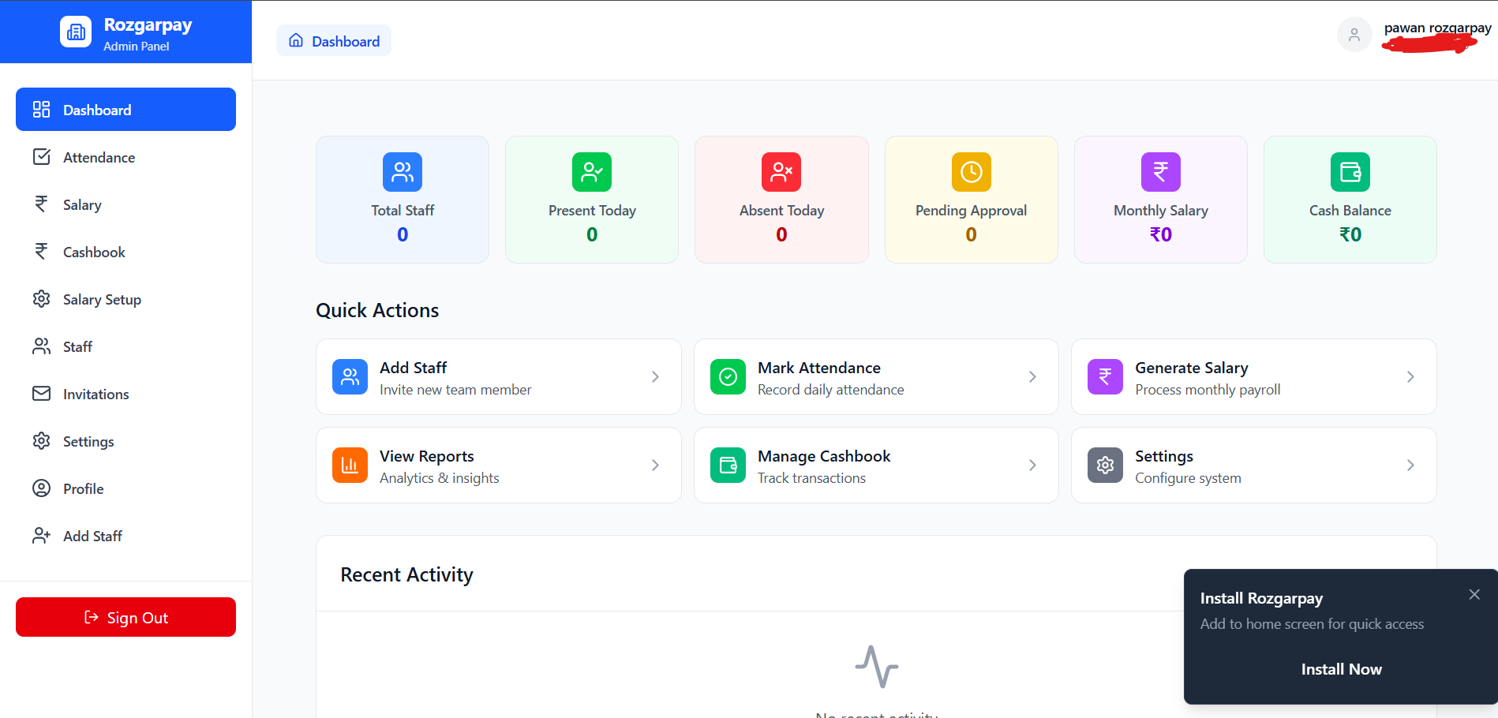Select Salary Setup in the sidebar
The width and height of the screenshot is (1498, 718).
(125, 299)
